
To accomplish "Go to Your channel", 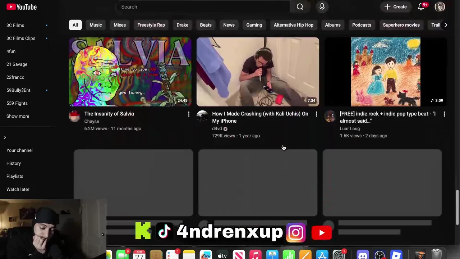I will pyautogui.click(x=19, y=150).
